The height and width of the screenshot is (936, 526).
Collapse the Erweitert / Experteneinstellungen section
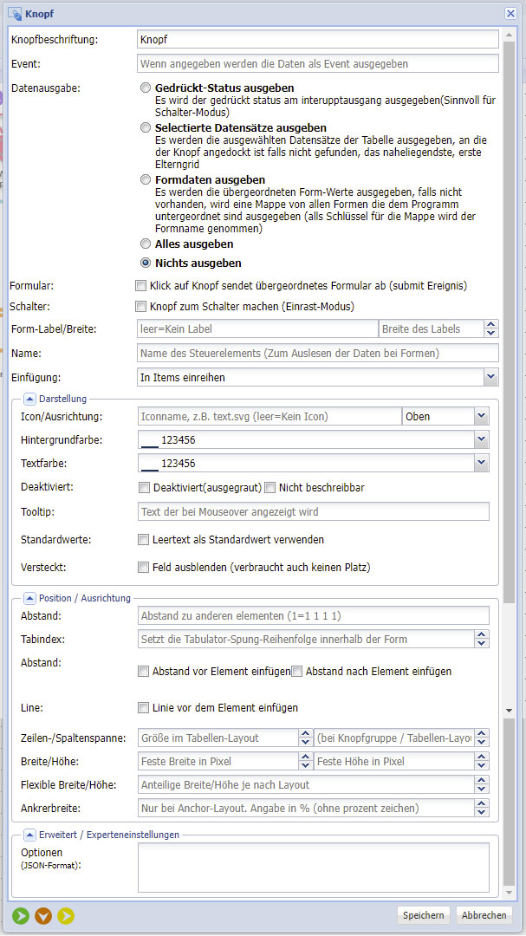29,835
